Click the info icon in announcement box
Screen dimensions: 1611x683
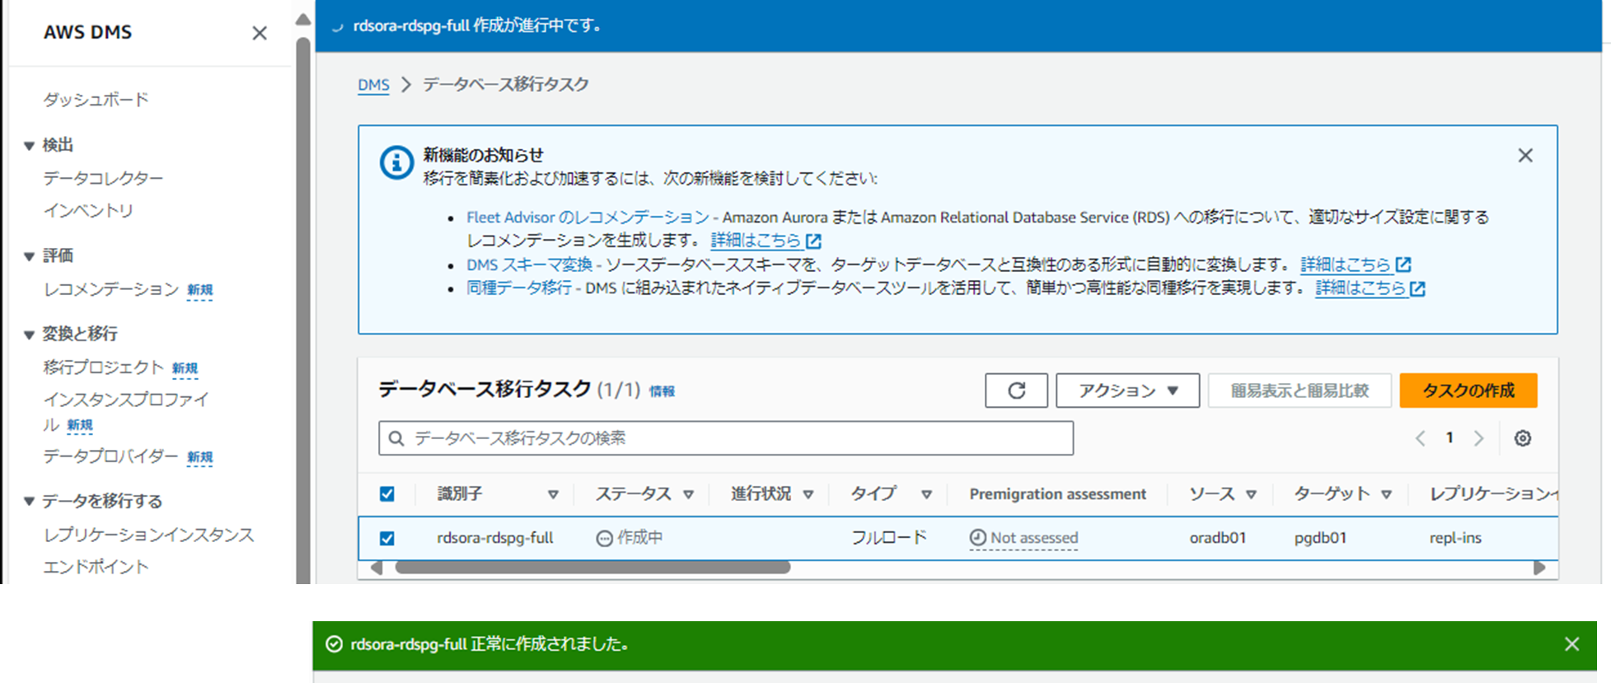coord(396,162)
